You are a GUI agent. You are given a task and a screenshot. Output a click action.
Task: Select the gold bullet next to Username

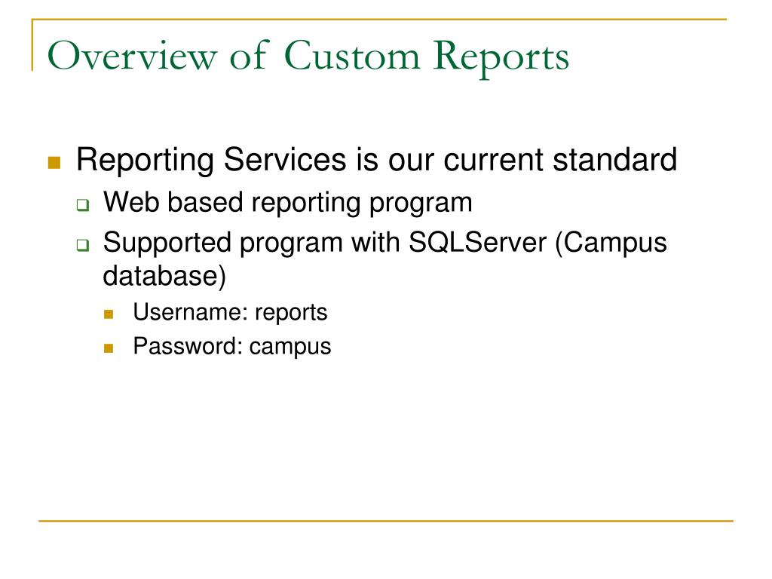click(x=109, y=314)
